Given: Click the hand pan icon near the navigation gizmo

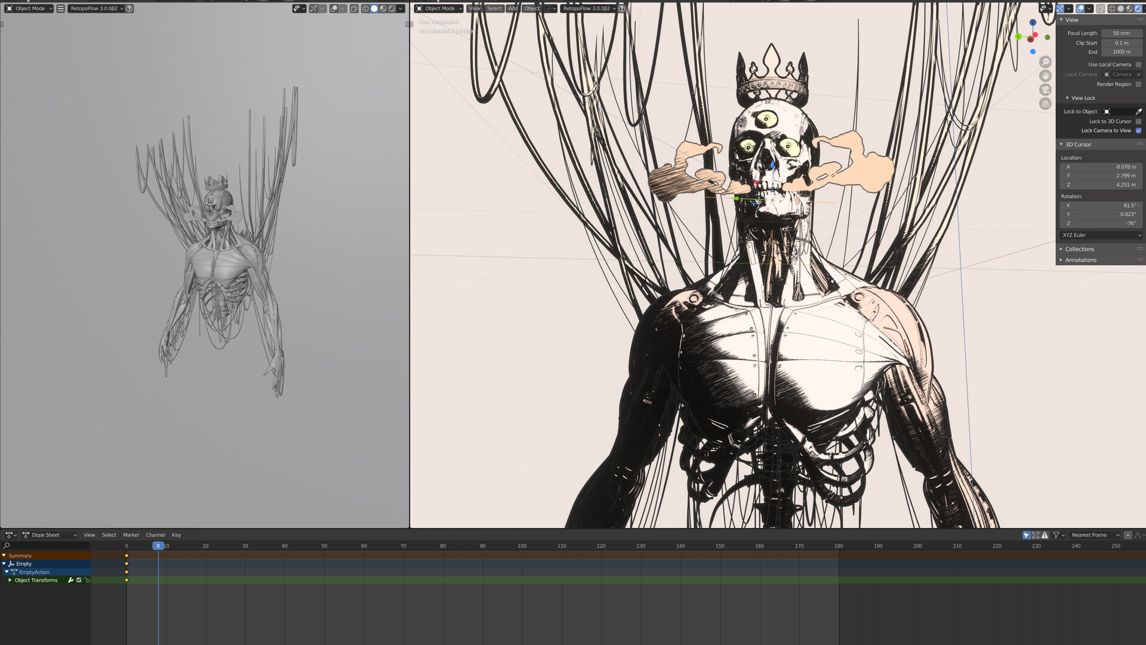Looking at the screenshot, I should pos(1045,76).
